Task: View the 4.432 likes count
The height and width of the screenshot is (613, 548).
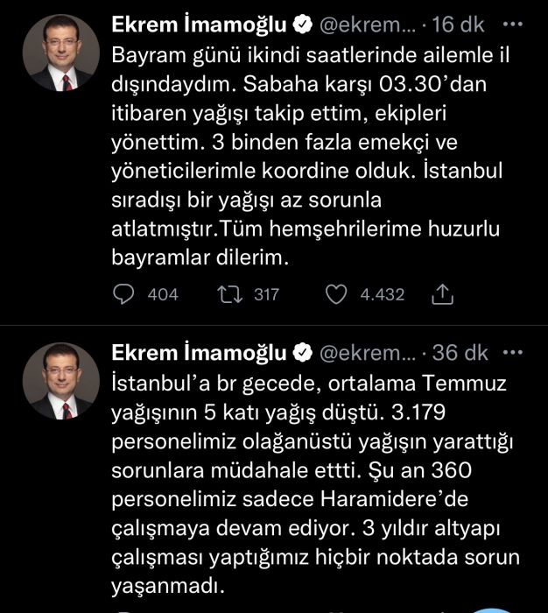Action: pos(383,295)
